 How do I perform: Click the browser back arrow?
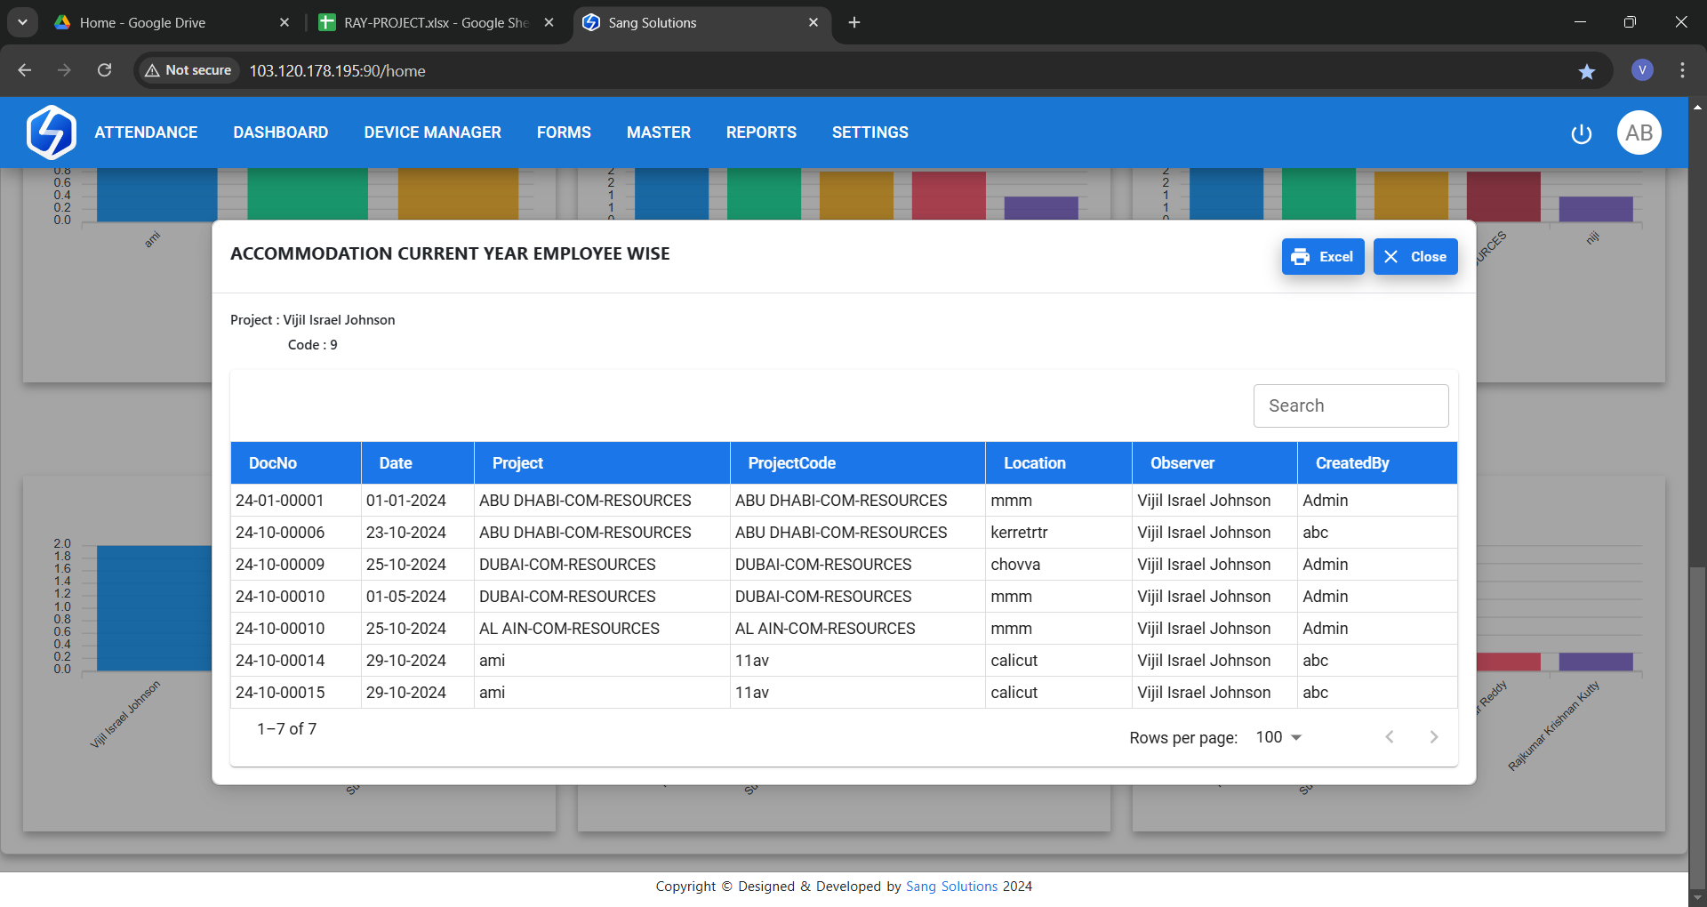tap(25, 70)
